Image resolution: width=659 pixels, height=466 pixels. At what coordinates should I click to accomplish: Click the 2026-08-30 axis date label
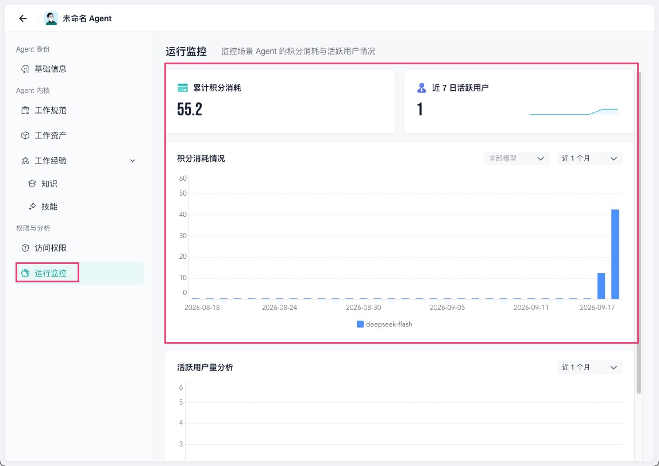point(364,308)
